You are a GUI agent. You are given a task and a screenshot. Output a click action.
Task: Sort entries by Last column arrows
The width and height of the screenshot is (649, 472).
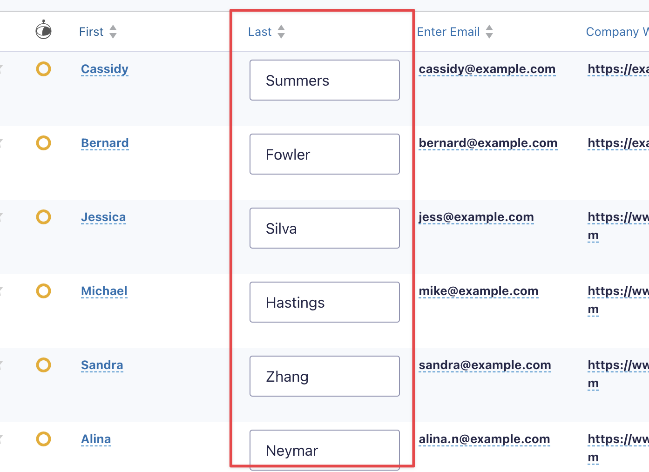tap(281, 32)
